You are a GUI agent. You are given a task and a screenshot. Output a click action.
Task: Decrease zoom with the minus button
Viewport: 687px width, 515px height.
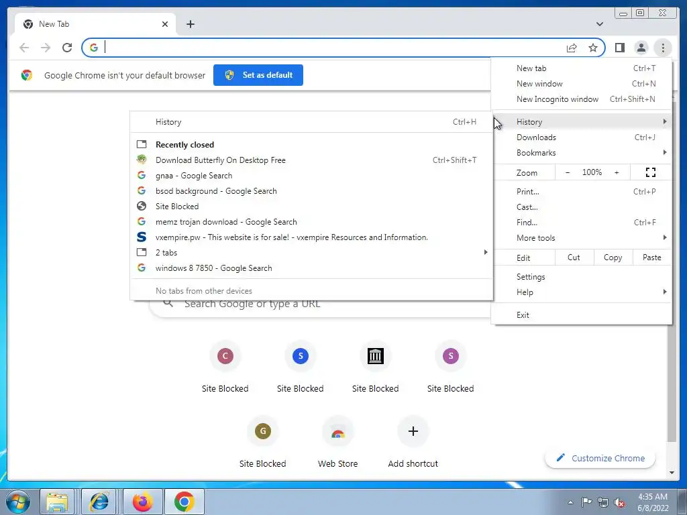pyautogui.click(x=568, y=172)
